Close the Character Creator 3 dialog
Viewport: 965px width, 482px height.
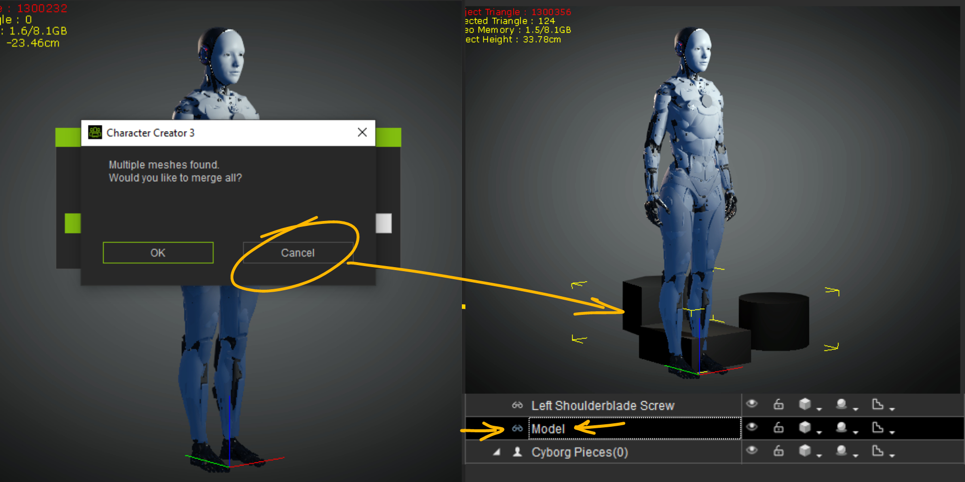coord(362,132)
